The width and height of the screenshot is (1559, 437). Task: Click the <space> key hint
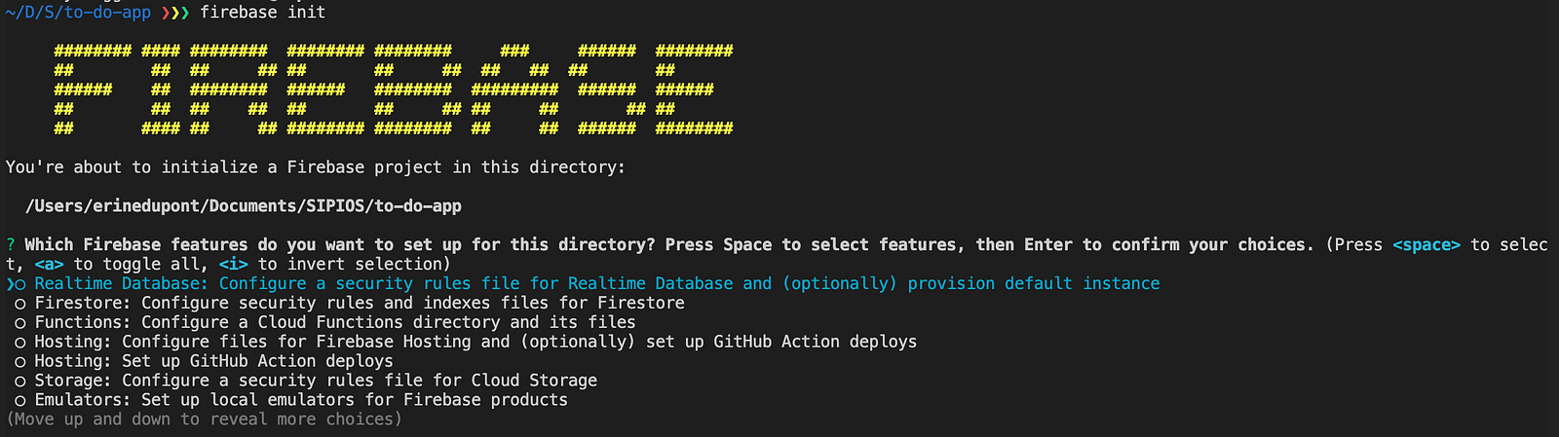[x=1426, y=244]
